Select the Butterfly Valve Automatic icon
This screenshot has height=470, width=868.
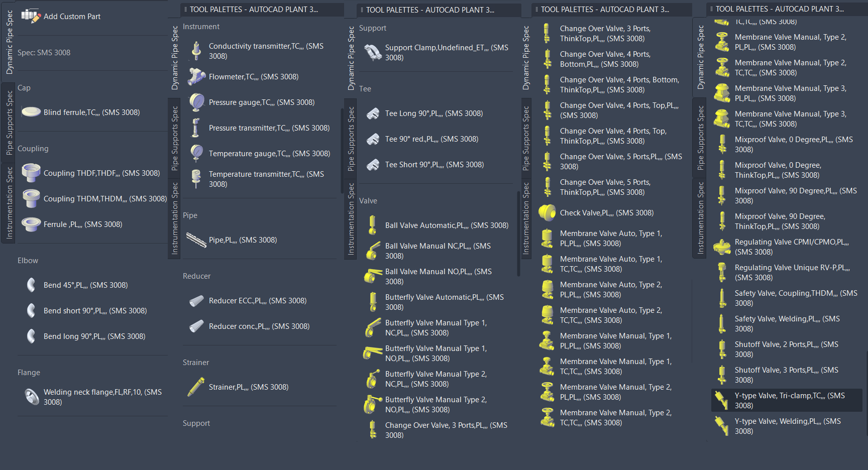tap(373, 302)
